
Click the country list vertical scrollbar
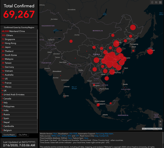37,74
